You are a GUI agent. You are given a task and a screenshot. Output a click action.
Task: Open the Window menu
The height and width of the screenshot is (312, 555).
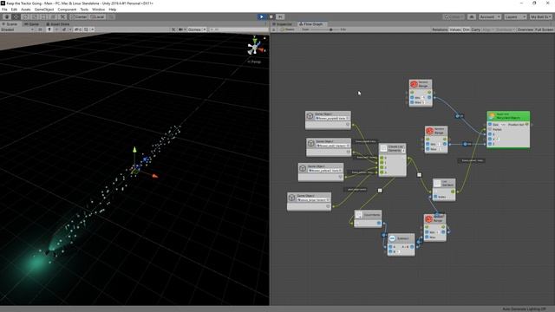click(98, 10)
